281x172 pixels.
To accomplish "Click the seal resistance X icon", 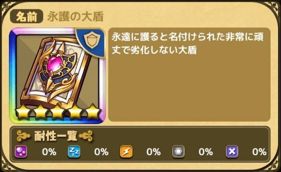I will coord(232,151).
